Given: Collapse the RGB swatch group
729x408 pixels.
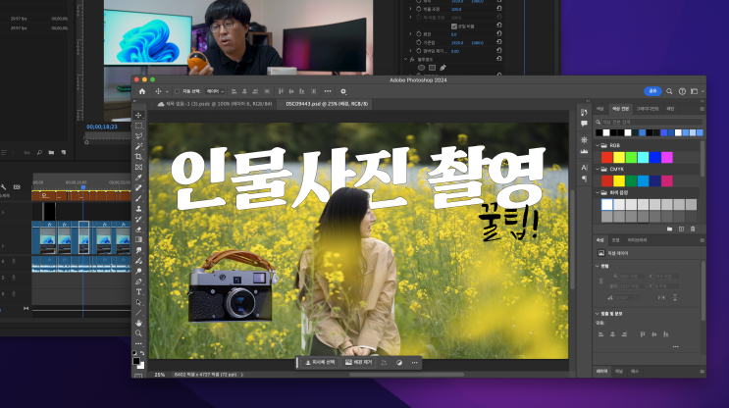Looking at the screenshot, I should [x=598, y=145].
